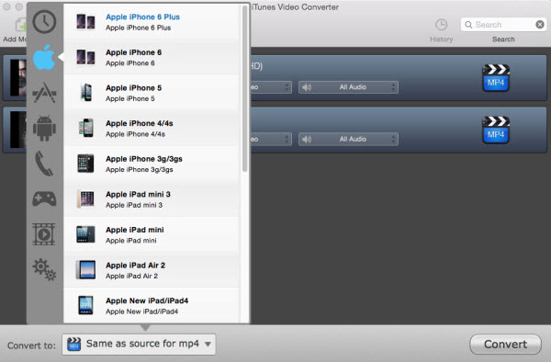
Task: Click the MP4 format icon on second video
Action: click(x=496, y=130)
